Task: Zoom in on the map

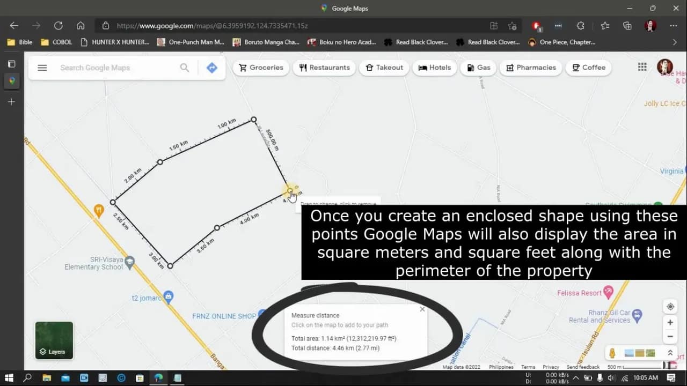Action: (670, 323)
